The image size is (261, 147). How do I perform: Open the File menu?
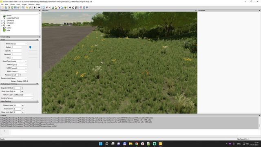tap(2, 4)
